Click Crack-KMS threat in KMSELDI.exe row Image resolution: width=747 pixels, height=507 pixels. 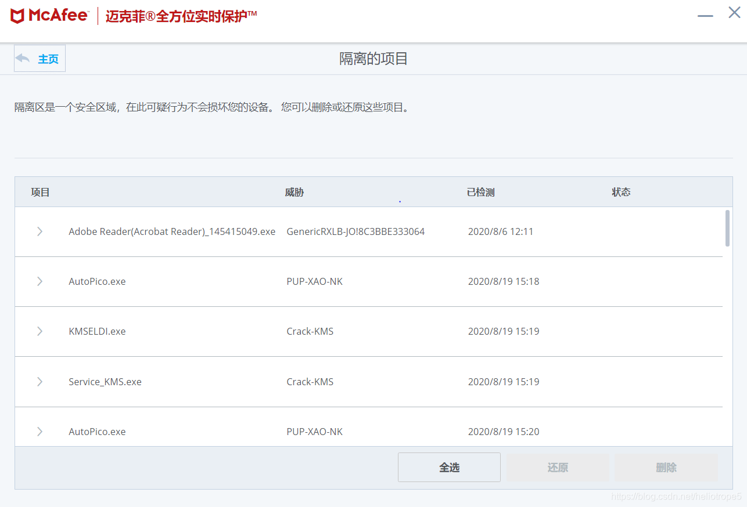(x=310, y=331)
